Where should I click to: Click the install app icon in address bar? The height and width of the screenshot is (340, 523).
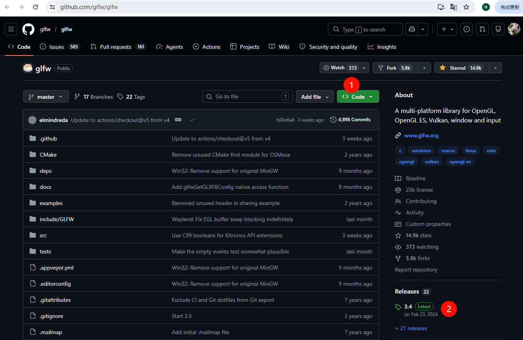click(441, 7)
